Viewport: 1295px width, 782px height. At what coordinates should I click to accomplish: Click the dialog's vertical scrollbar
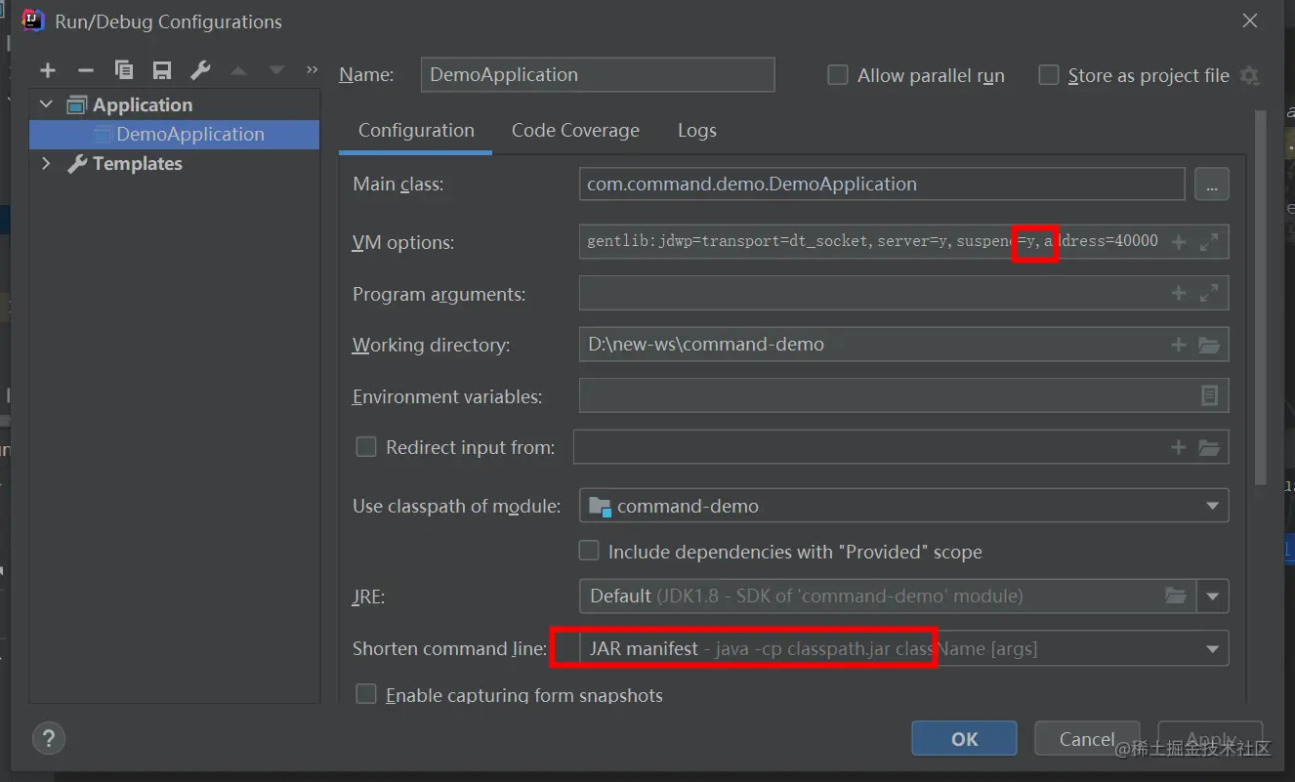click(x=1261, y=298)
